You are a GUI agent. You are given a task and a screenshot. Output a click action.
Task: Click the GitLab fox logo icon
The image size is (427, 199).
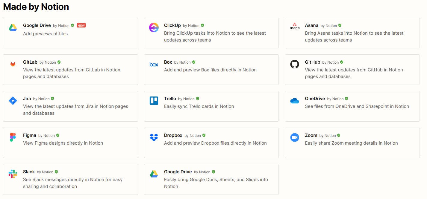[13, 64]
